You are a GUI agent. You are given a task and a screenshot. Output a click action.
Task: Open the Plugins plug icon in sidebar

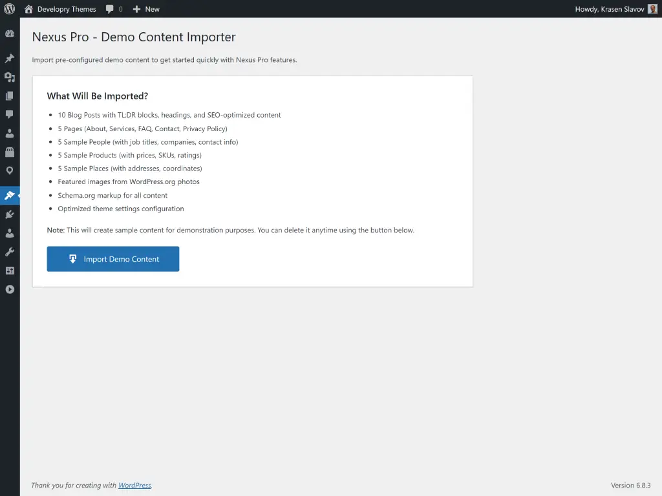[x=10, y=214]
